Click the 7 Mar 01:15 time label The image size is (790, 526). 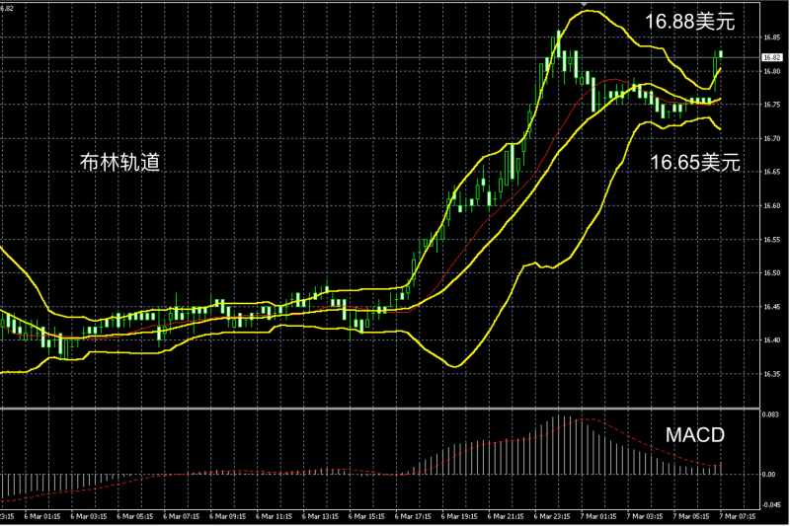[x=600, y=516]
